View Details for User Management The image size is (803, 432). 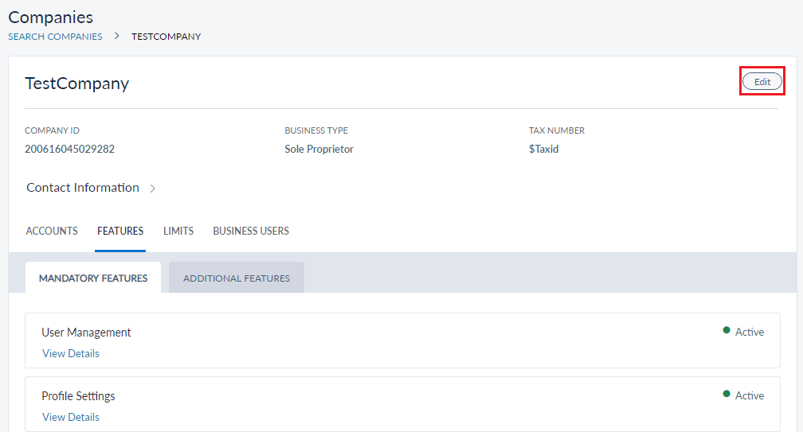[71, 353]
